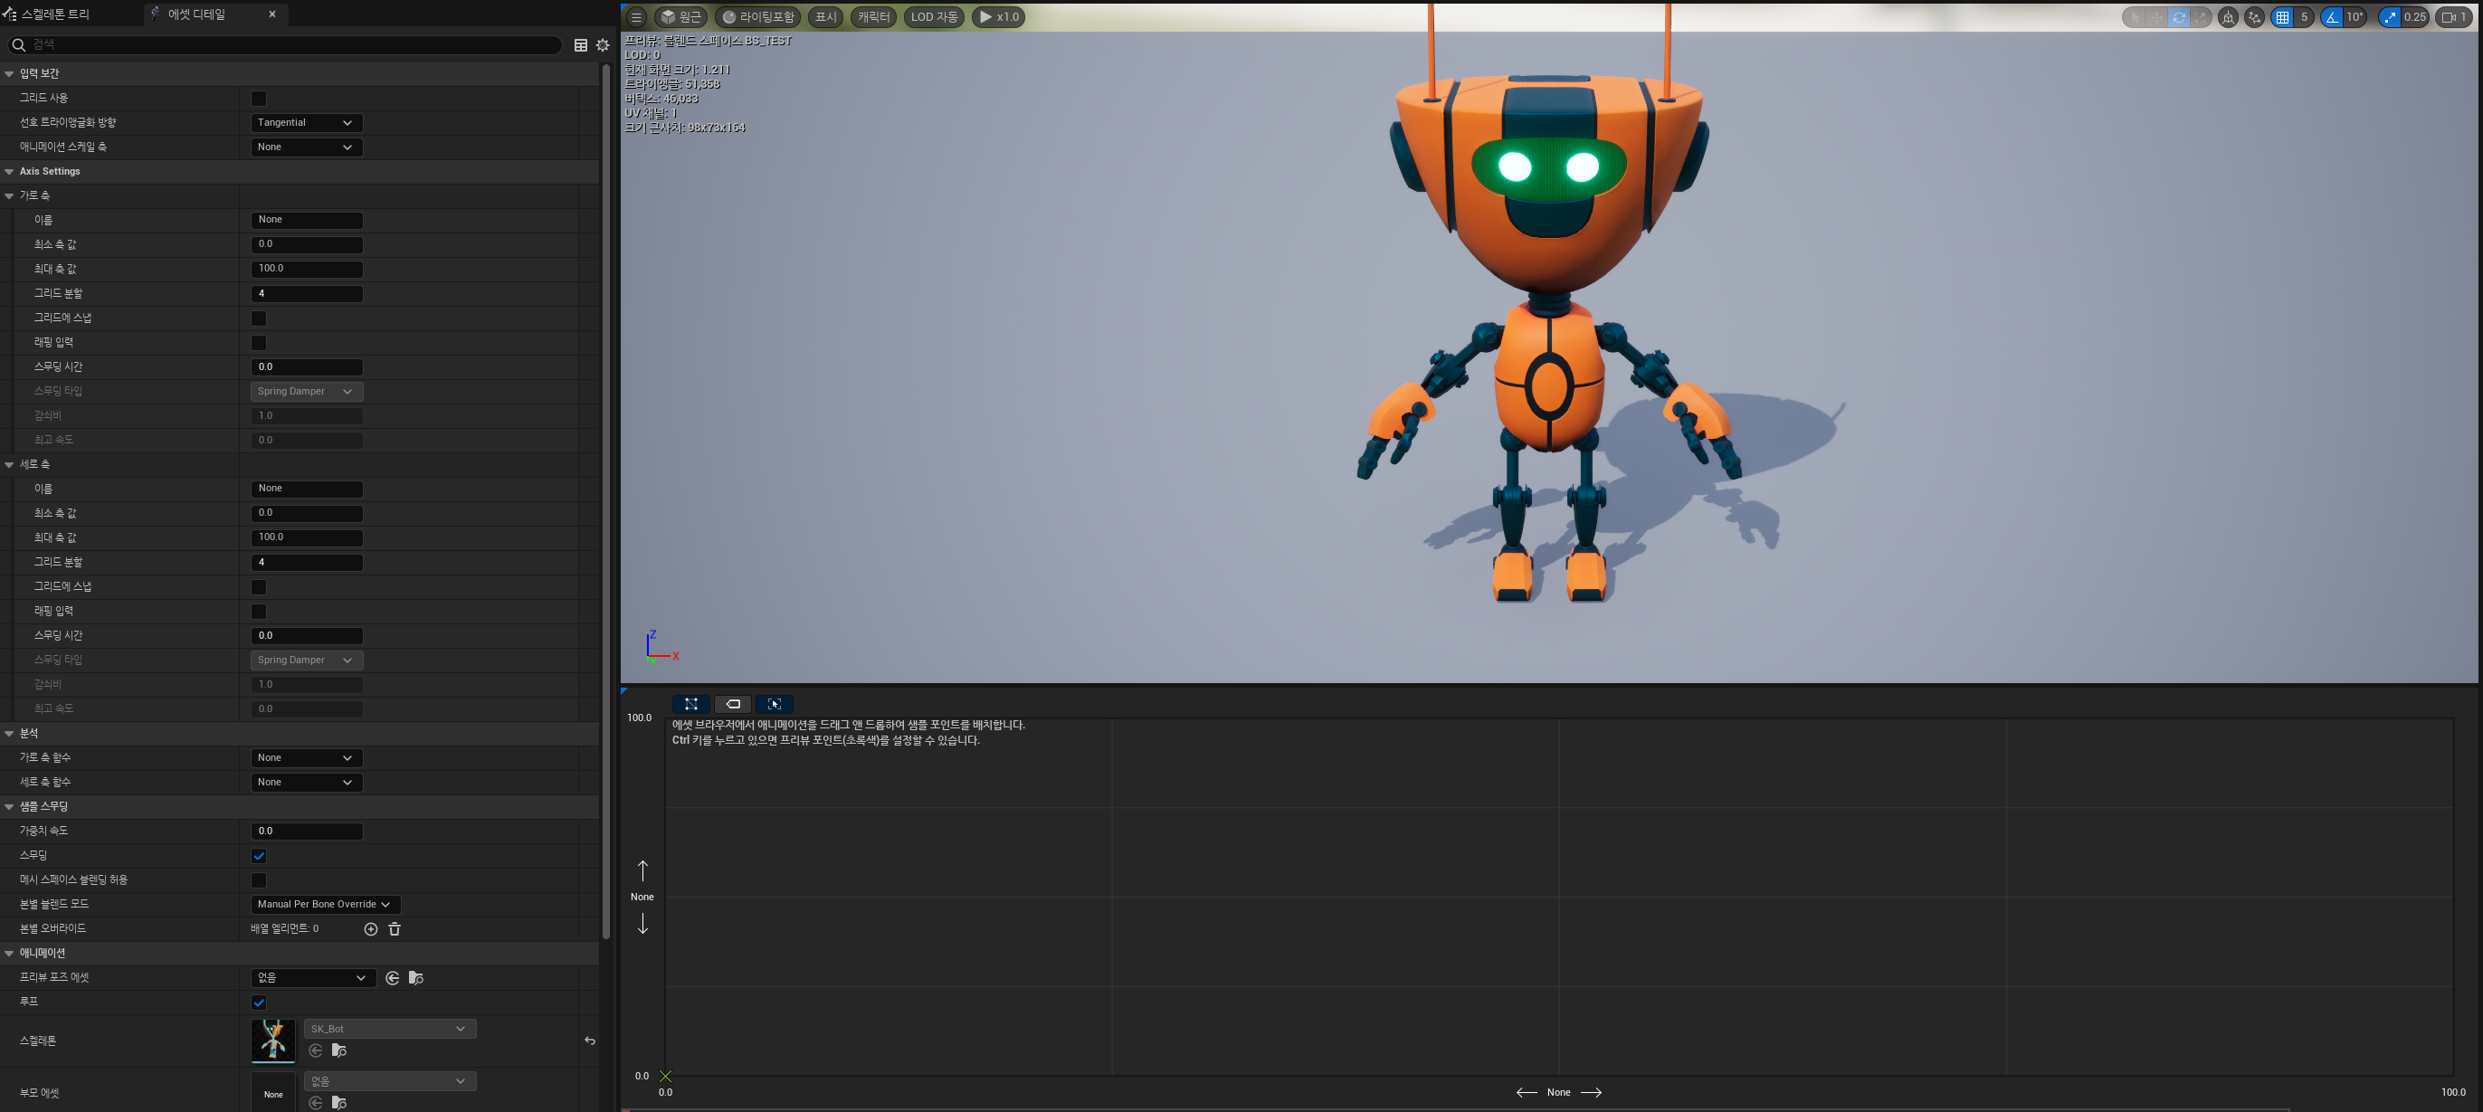Viewport: 2483px width, 1112px height.
Task: Click the LOD 자동 button
Action: [934, 16]
